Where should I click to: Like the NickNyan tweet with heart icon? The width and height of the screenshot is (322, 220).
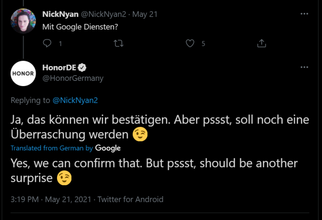click(190, 43)
